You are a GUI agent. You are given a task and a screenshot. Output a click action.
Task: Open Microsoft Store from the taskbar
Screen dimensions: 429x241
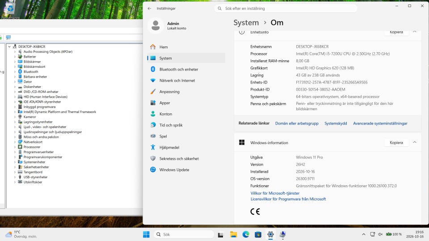pyautogui.click(x=258, y=234)
